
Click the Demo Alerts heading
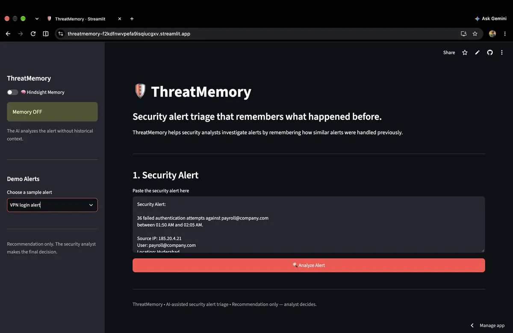(x=23, y=179)
